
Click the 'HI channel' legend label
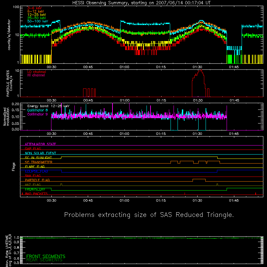(x=36, y=75)
